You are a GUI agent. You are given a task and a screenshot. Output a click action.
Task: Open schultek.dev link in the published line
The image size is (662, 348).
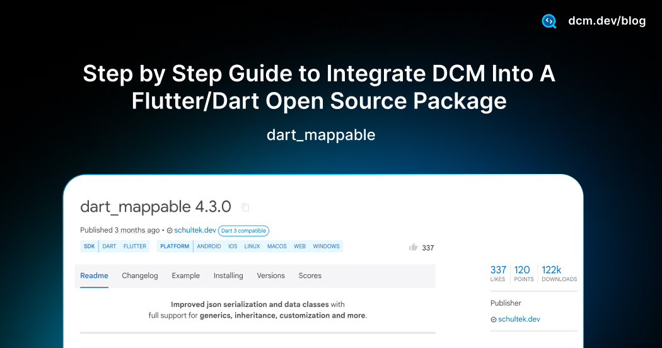coord(195,230)
